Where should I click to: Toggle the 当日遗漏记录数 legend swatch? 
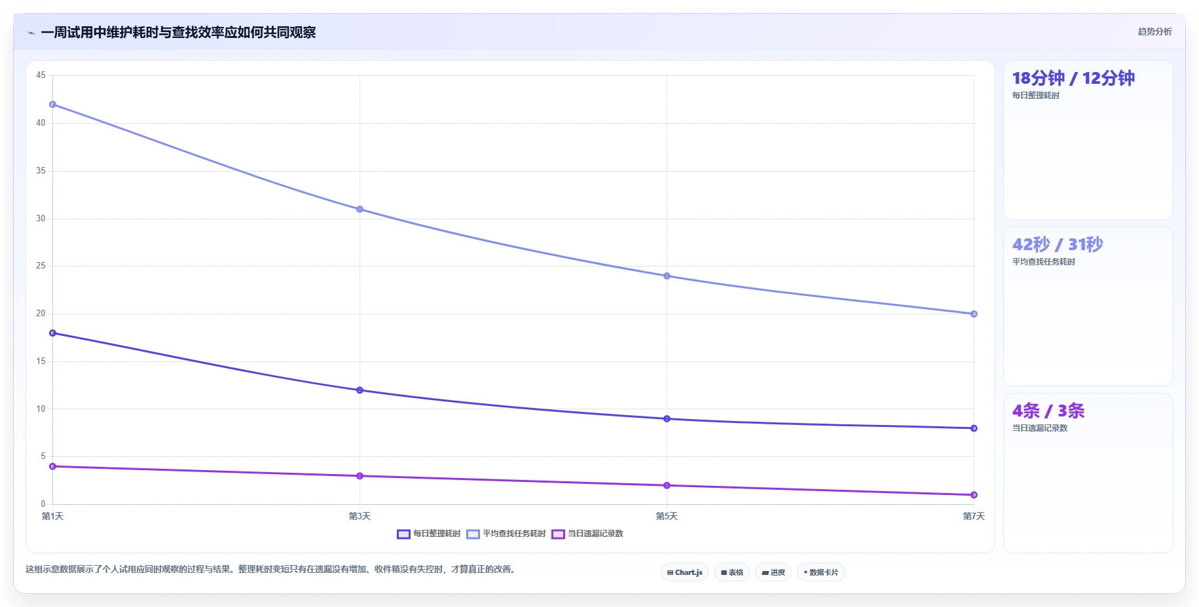point(558,534)
